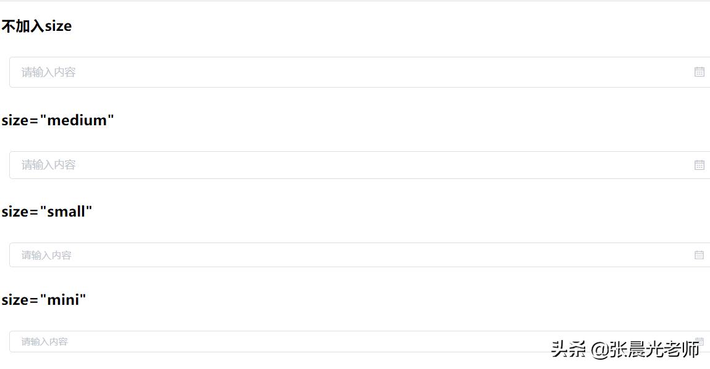This screenshot has height=369, width=710.
Task: Click calendar icon in the medium input
Action: point(699,165)
